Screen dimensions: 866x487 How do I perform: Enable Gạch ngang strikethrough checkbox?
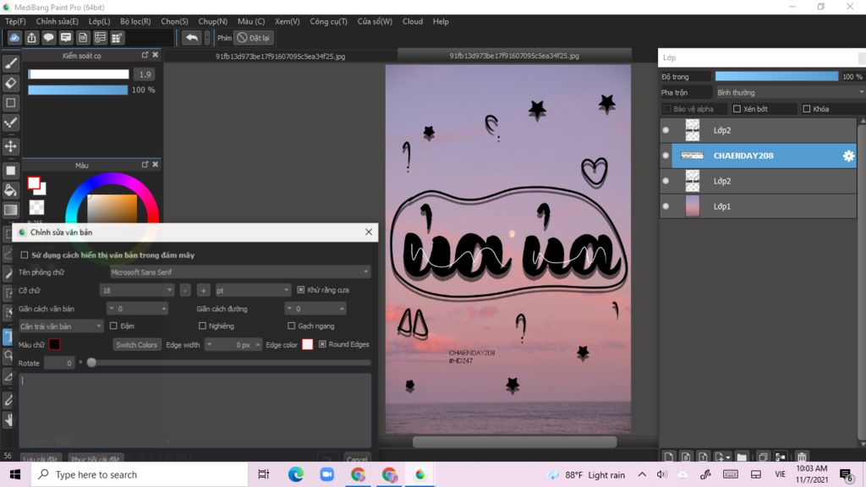point(291,326)
